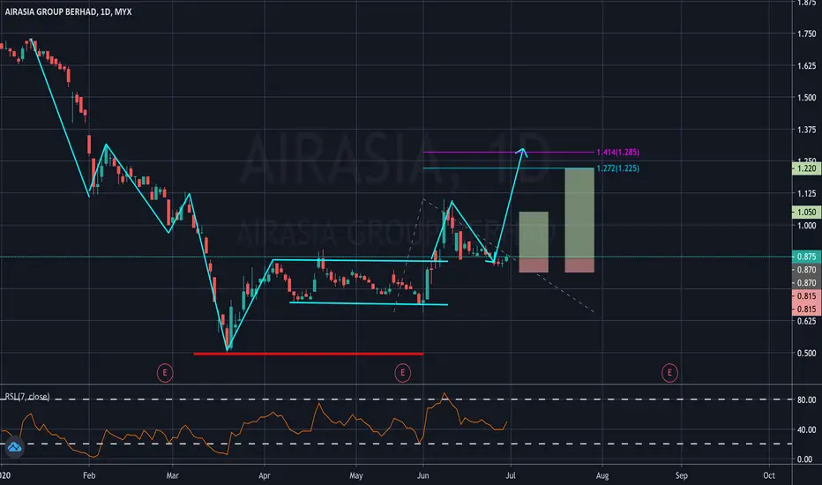The height and width of the screenshot is (485, 822).
Task: Click the Oct label on the time axis
Action: tap(769, 475)
